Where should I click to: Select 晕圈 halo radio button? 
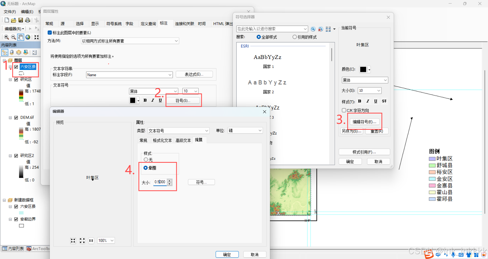coord(146,168)
